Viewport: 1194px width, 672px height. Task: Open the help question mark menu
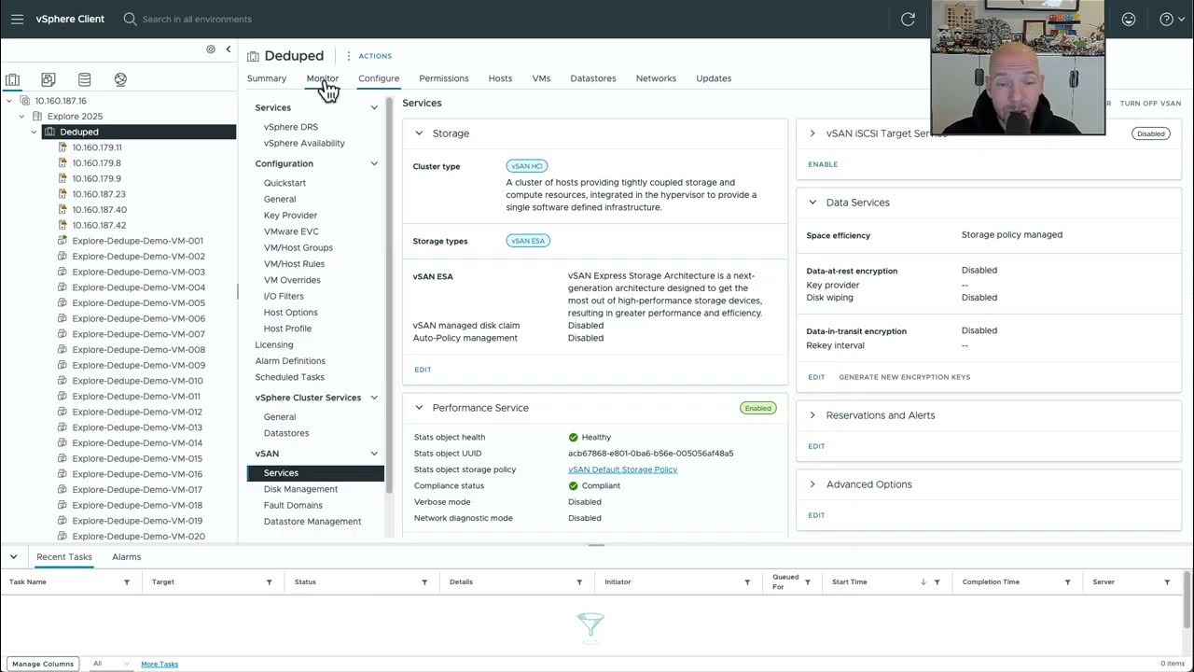[x=1166, y=19]
